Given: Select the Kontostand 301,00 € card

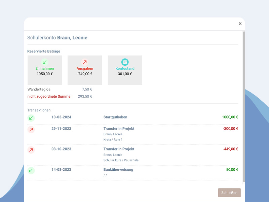Looking at the screenshot, I should point(125,70).
